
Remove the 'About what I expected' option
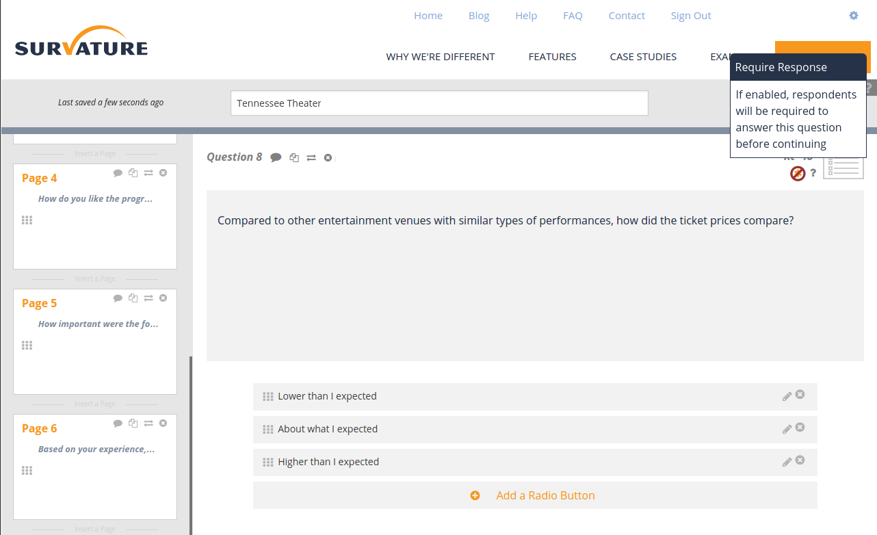click(800, 428)
